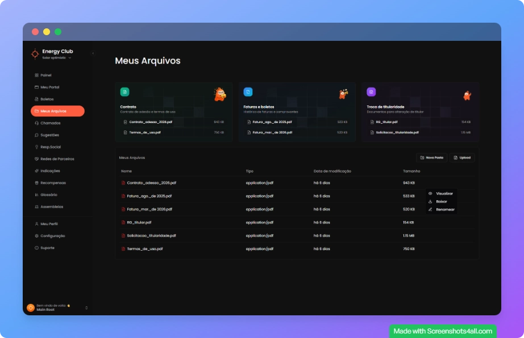
Task: Click the green Contrato folder icon
Action: pos(124,92)
